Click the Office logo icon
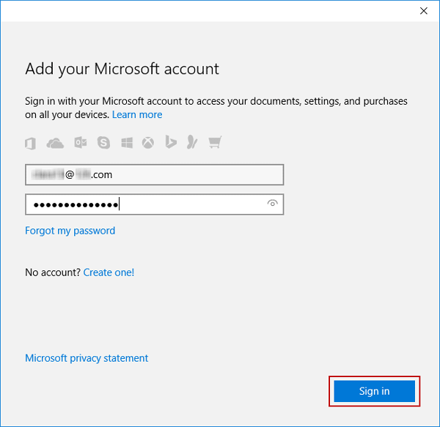Viewport: 440px width, 427px height. [30, 144]
